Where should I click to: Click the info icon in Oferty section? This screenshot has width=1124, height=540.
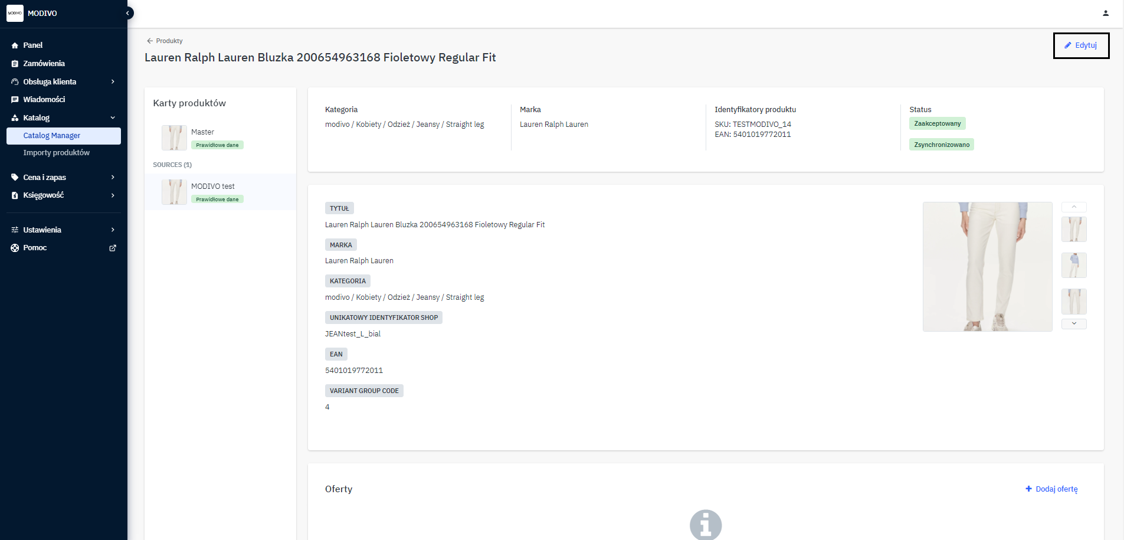coord(705,525)
